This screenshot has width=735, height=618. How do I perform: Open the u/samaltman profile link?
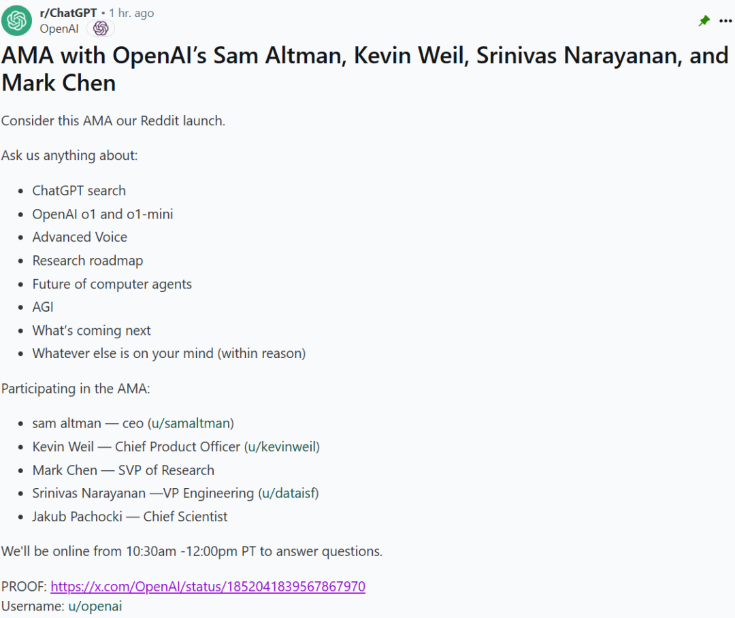191,423
